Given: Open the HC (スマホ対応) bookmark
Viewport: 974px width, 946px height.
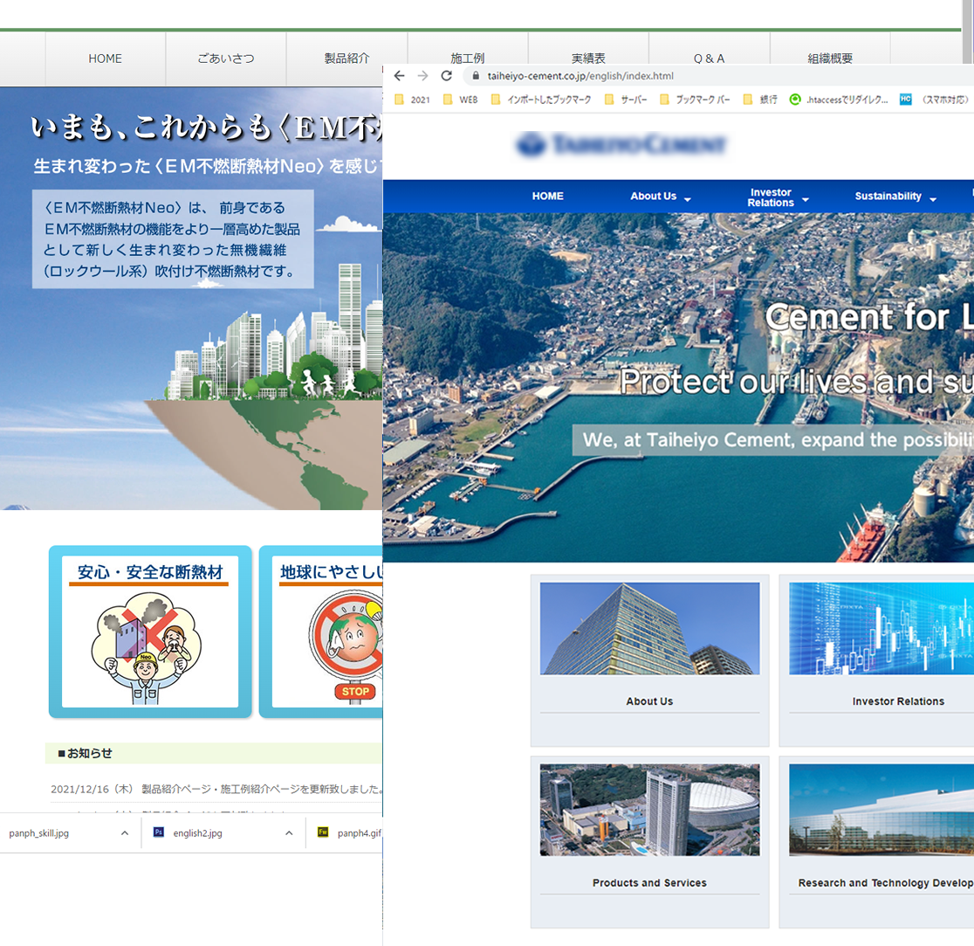Looking at the screenshot, I should [x=934, y=100].
